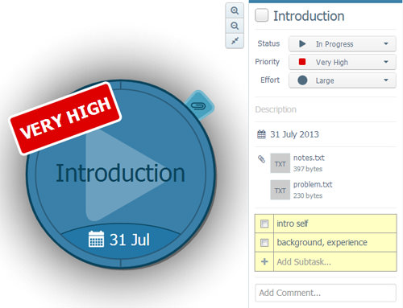Click the paperclip tag on the task circle
This screenshot has height=308, width=403.
200,105
